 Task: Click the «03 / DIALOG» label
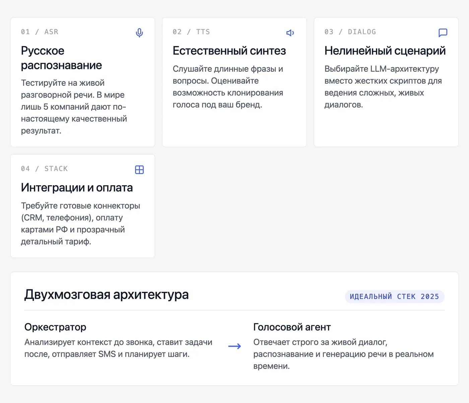point(350,32)
